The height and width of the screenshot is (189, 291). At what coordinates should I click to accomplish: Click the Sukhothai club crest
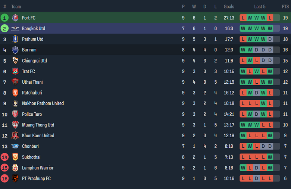pos(15,157)
